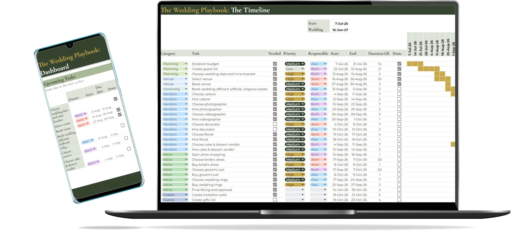This screenshot has height=231, width=520.
Task: Check the Needed box for Hire decorator
Action: 275,129
